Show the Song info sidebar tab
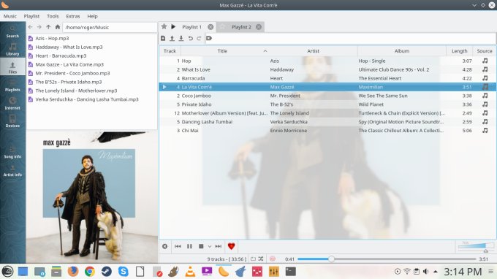 click(12, 153)
